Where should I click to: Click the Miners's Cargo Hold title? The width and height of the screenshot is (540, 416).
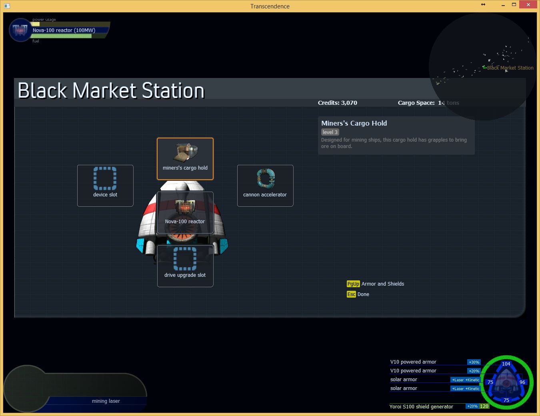[354, 123]
